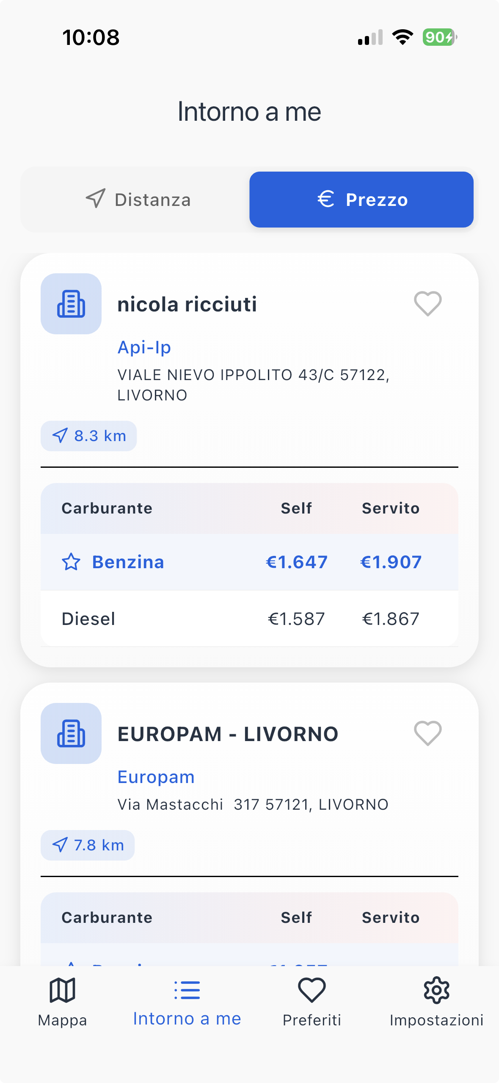The height and width of the screenshot is (1083, 499).
Task: Sort stations by Prezzo
Action: click(x=361, y=200)
